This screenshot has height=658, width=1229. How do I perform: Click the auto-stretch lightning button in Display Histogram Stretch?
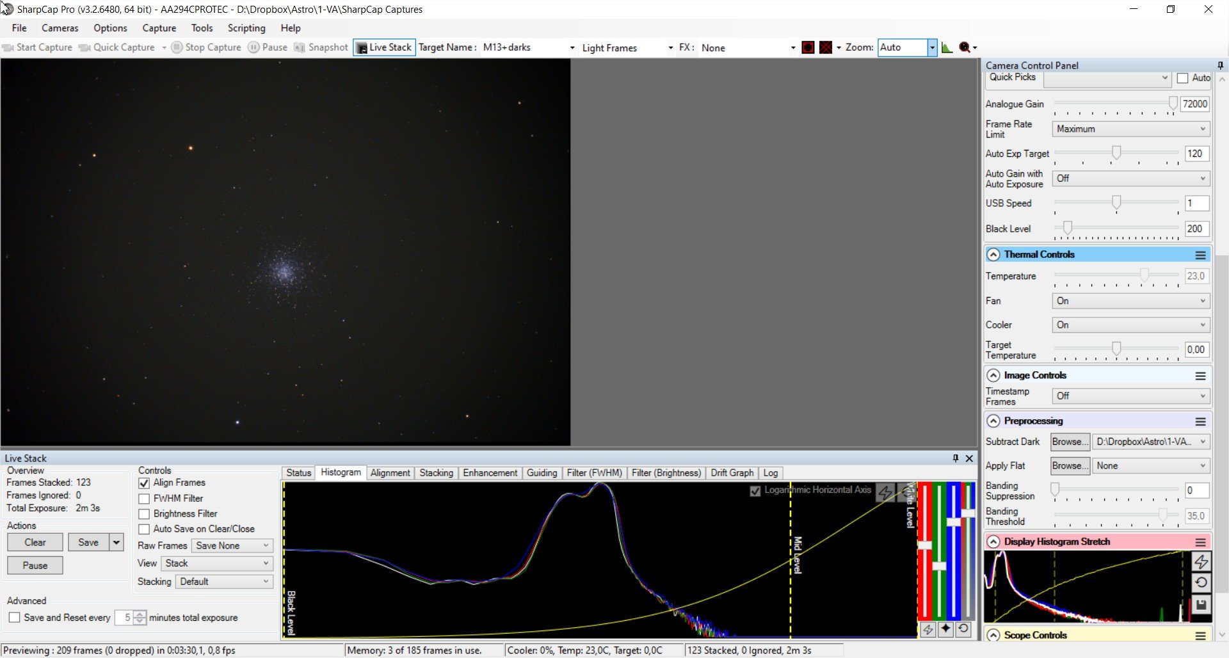tap(1201, 562)
